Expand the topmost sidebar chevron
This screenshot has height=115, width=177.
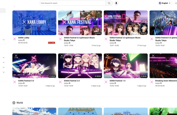point(4,40)
